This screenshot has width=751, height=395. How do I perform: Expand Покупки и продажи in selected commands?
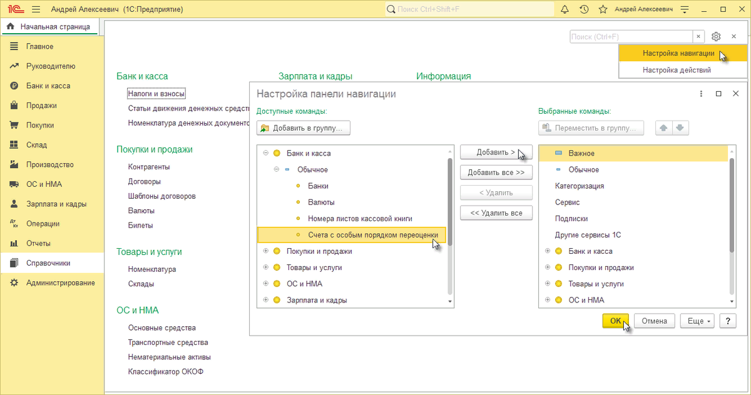(x=548, y=267)
